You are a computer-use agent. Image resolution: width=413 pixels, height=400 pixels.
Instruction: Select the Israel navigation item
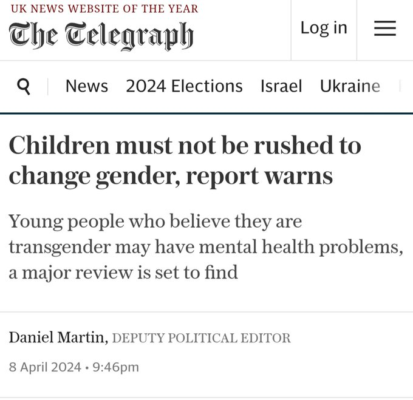281,86
